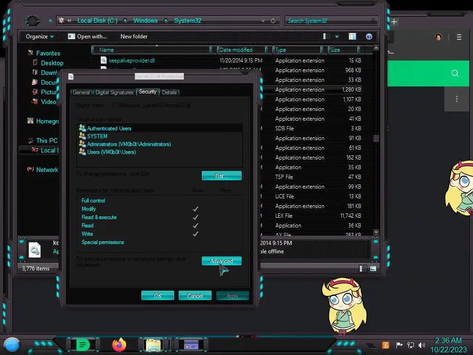Viewport: 473px width, 355px height.
Task: Launch Firefox from the taskbar
Action: coord(119,345)
